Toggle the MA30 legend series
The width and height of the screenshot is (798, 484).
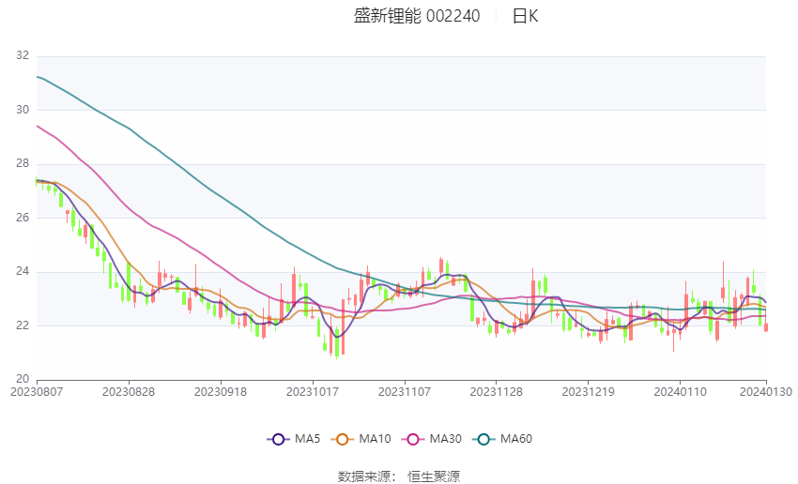point(432,439)
